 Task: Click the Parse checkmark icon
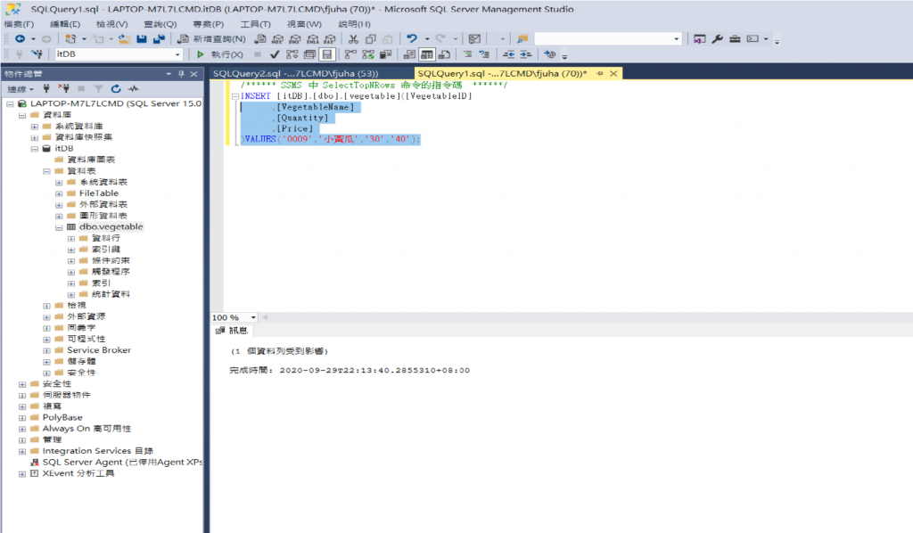(x=275, y=54)
